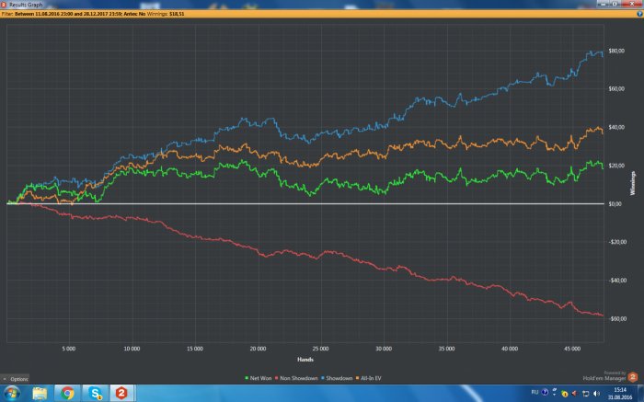Click the 45 000 hands axis label
The image size is (644, 402).
point(572,349)
